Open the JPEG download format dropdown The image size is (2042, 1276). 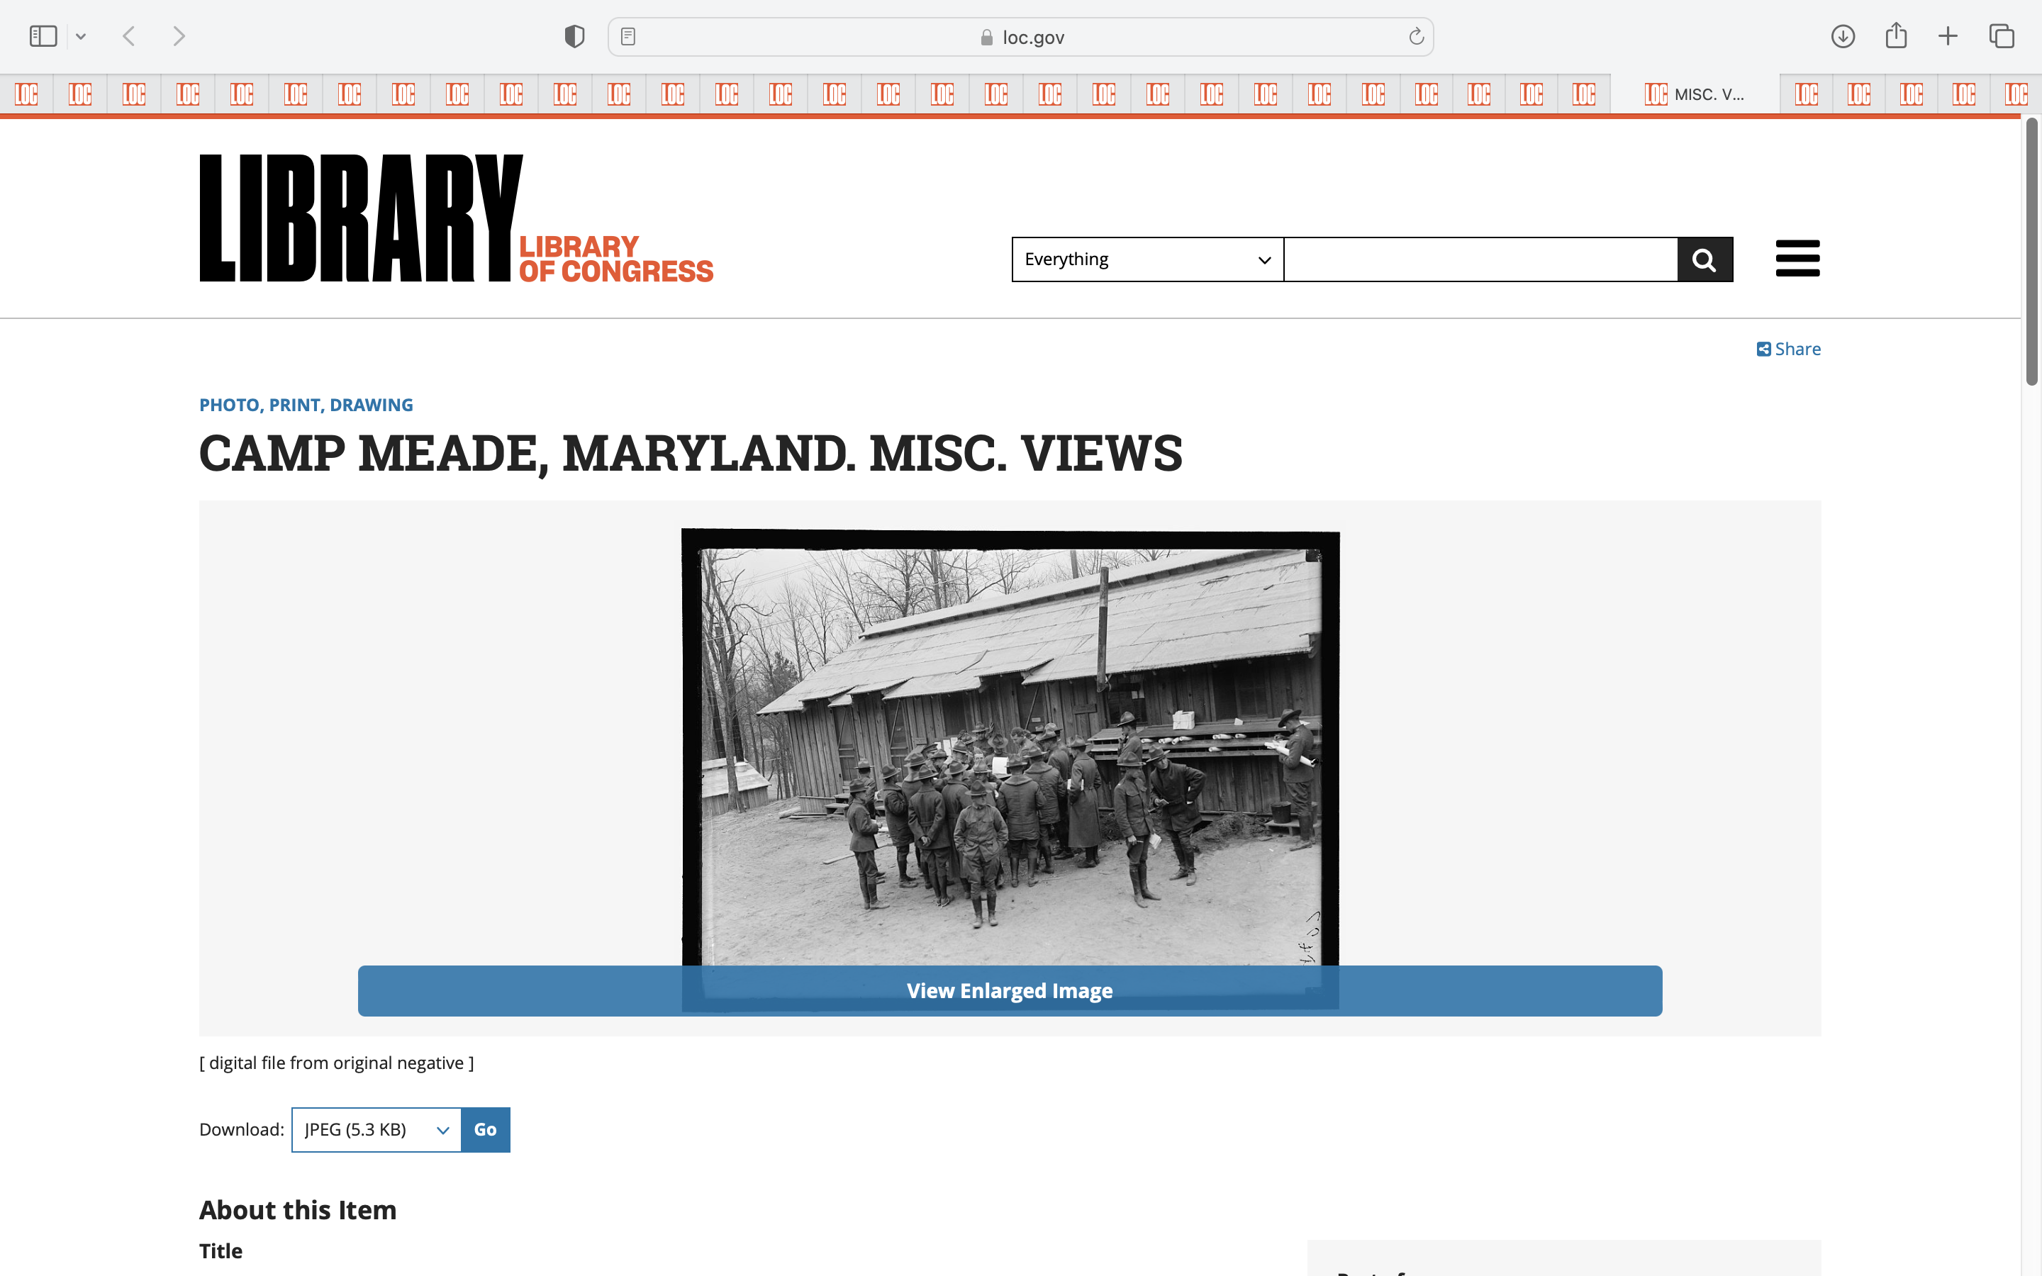(x=376, y=1129)
